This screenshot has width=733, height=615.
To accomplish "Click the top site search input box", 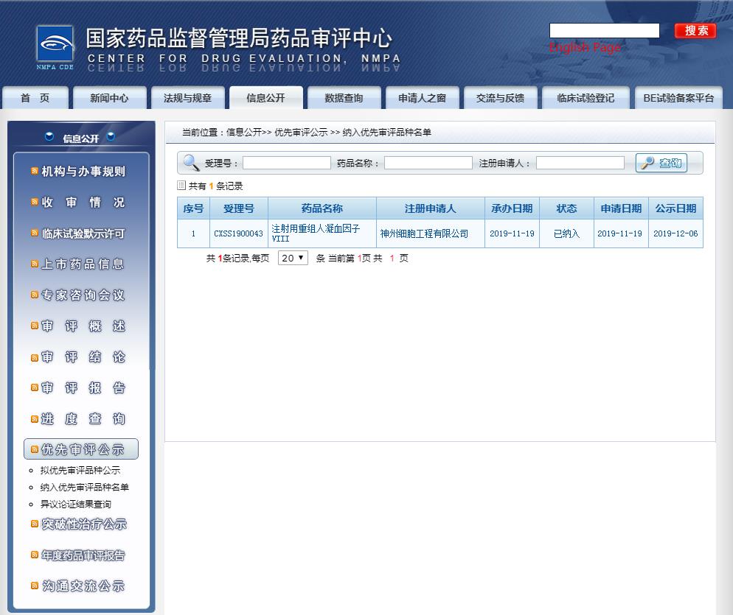I will point(604,30).
